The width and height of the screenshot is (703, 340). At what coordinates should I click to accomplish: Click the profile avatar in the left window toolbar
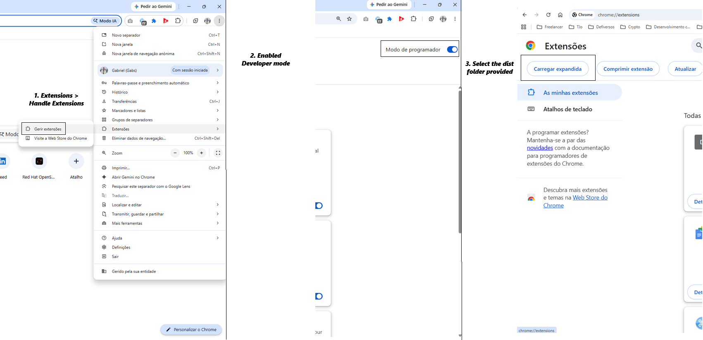(x=207, y=21)
